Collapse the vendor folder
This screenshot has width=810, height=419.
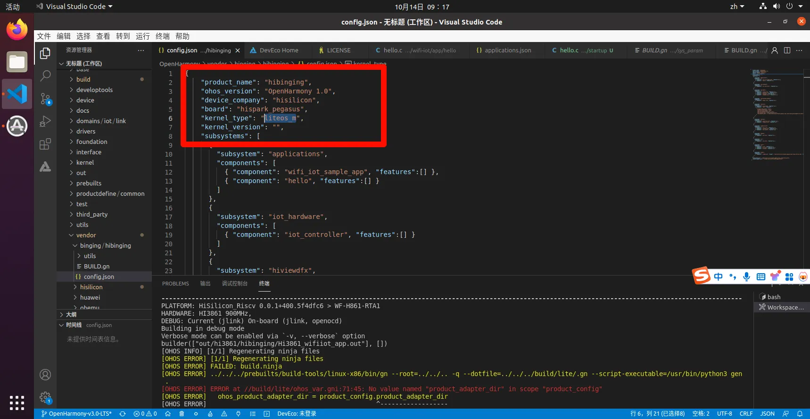pos(86,235)
